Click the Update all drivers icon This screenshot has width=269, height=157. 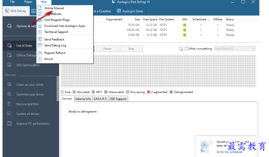[10, 114]
